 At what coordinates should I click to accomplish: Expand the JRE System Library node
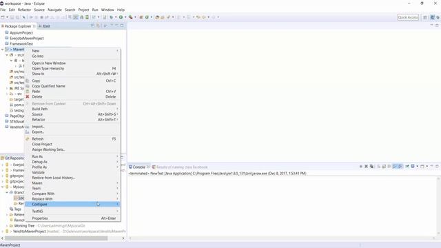pyautogui.click(x=7, y=88)
